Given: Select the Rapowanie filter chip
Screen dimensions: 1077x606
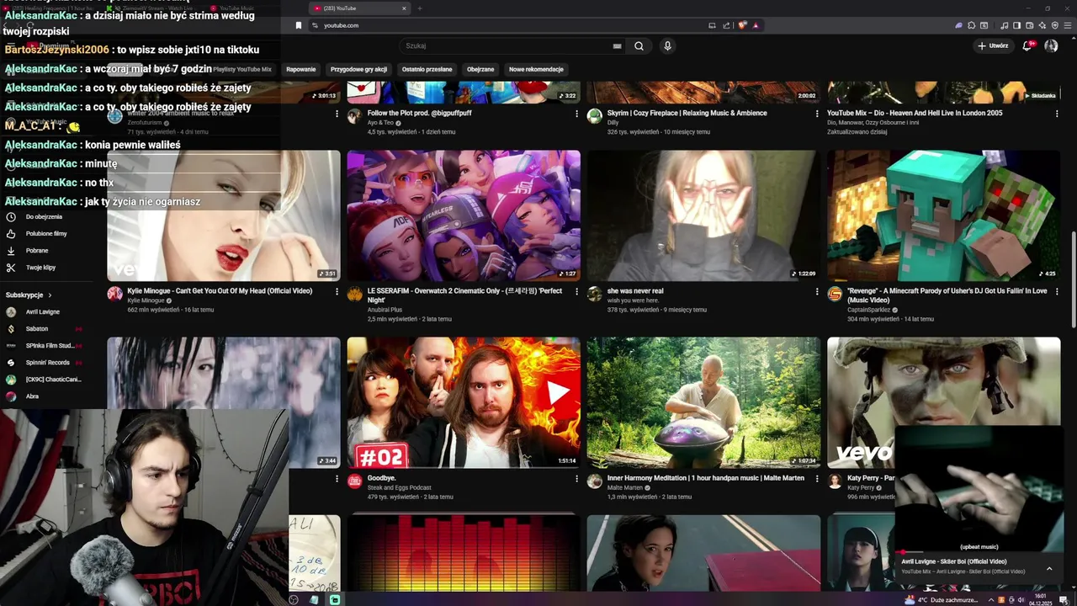Looking at the screenshot, I should (300, 69).
